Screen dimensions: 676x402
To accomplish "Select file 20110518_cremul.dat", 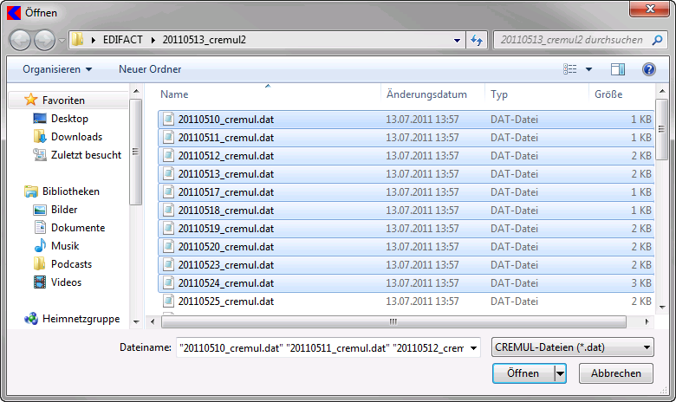I will (x=406, y=211).
